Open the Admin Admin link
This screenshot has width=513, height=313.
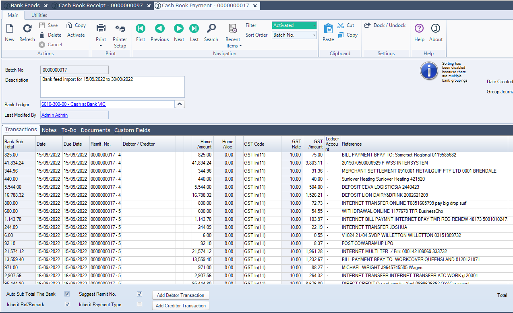[55, 115]
